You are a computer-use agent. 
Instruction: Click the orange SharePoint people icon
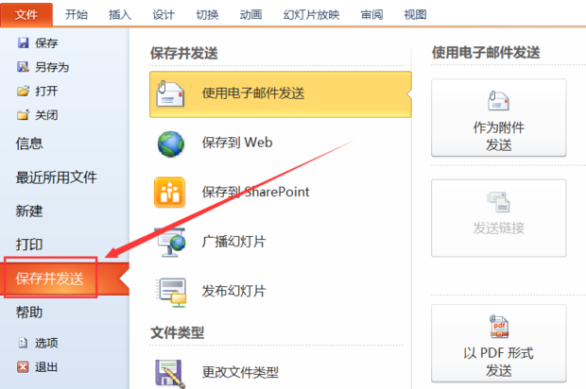[170, 193]
